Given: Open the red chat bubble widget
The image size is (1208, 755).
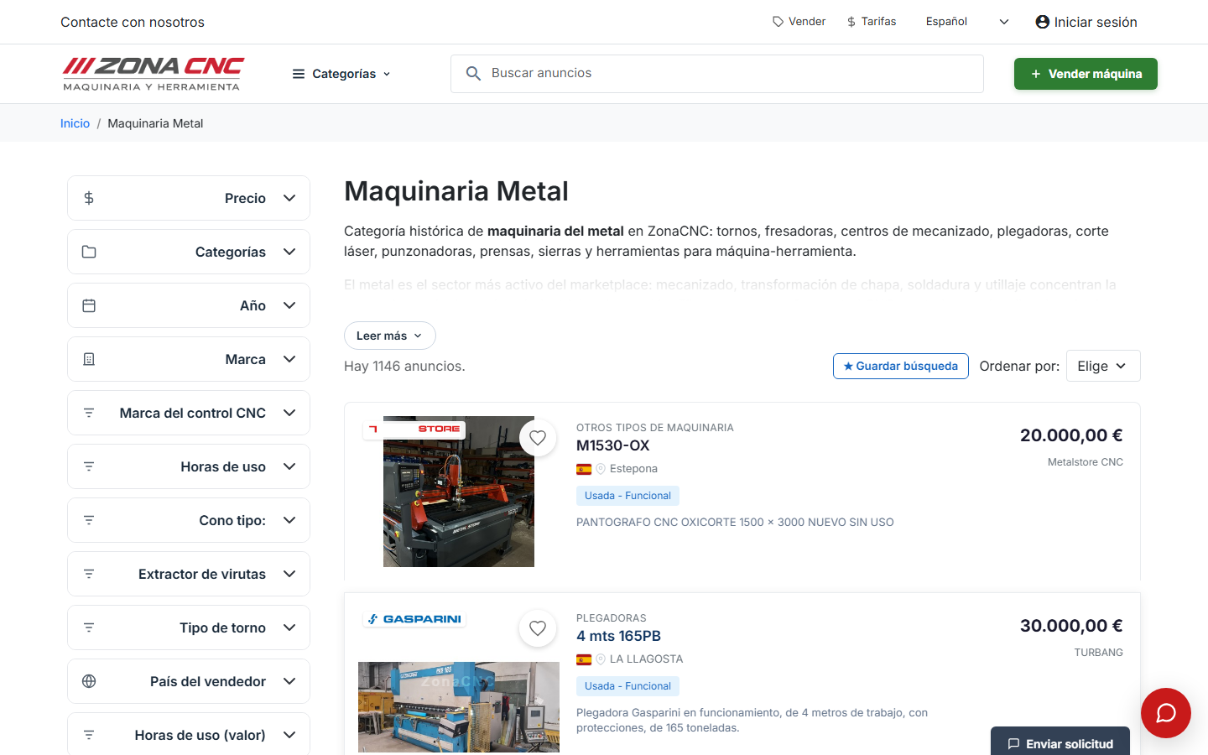Looking at the screenshot, I should [1166, 713].
